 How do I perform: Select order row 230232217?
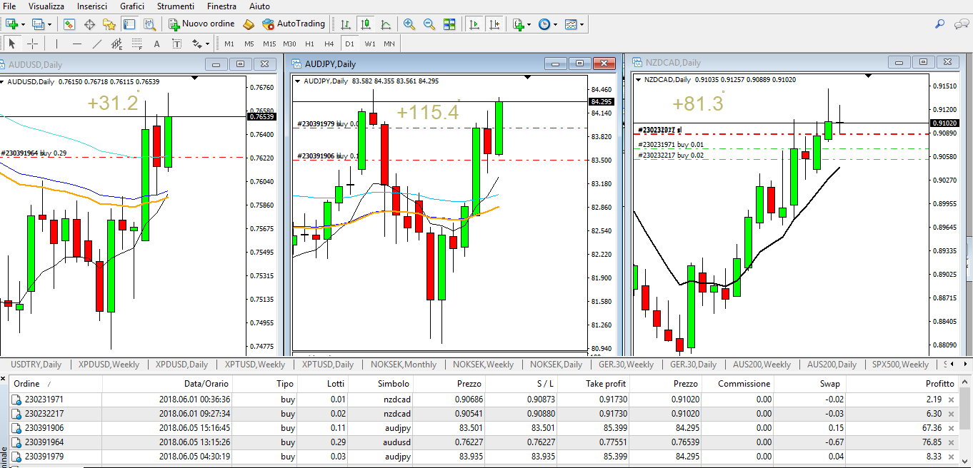tap(484, 414)
